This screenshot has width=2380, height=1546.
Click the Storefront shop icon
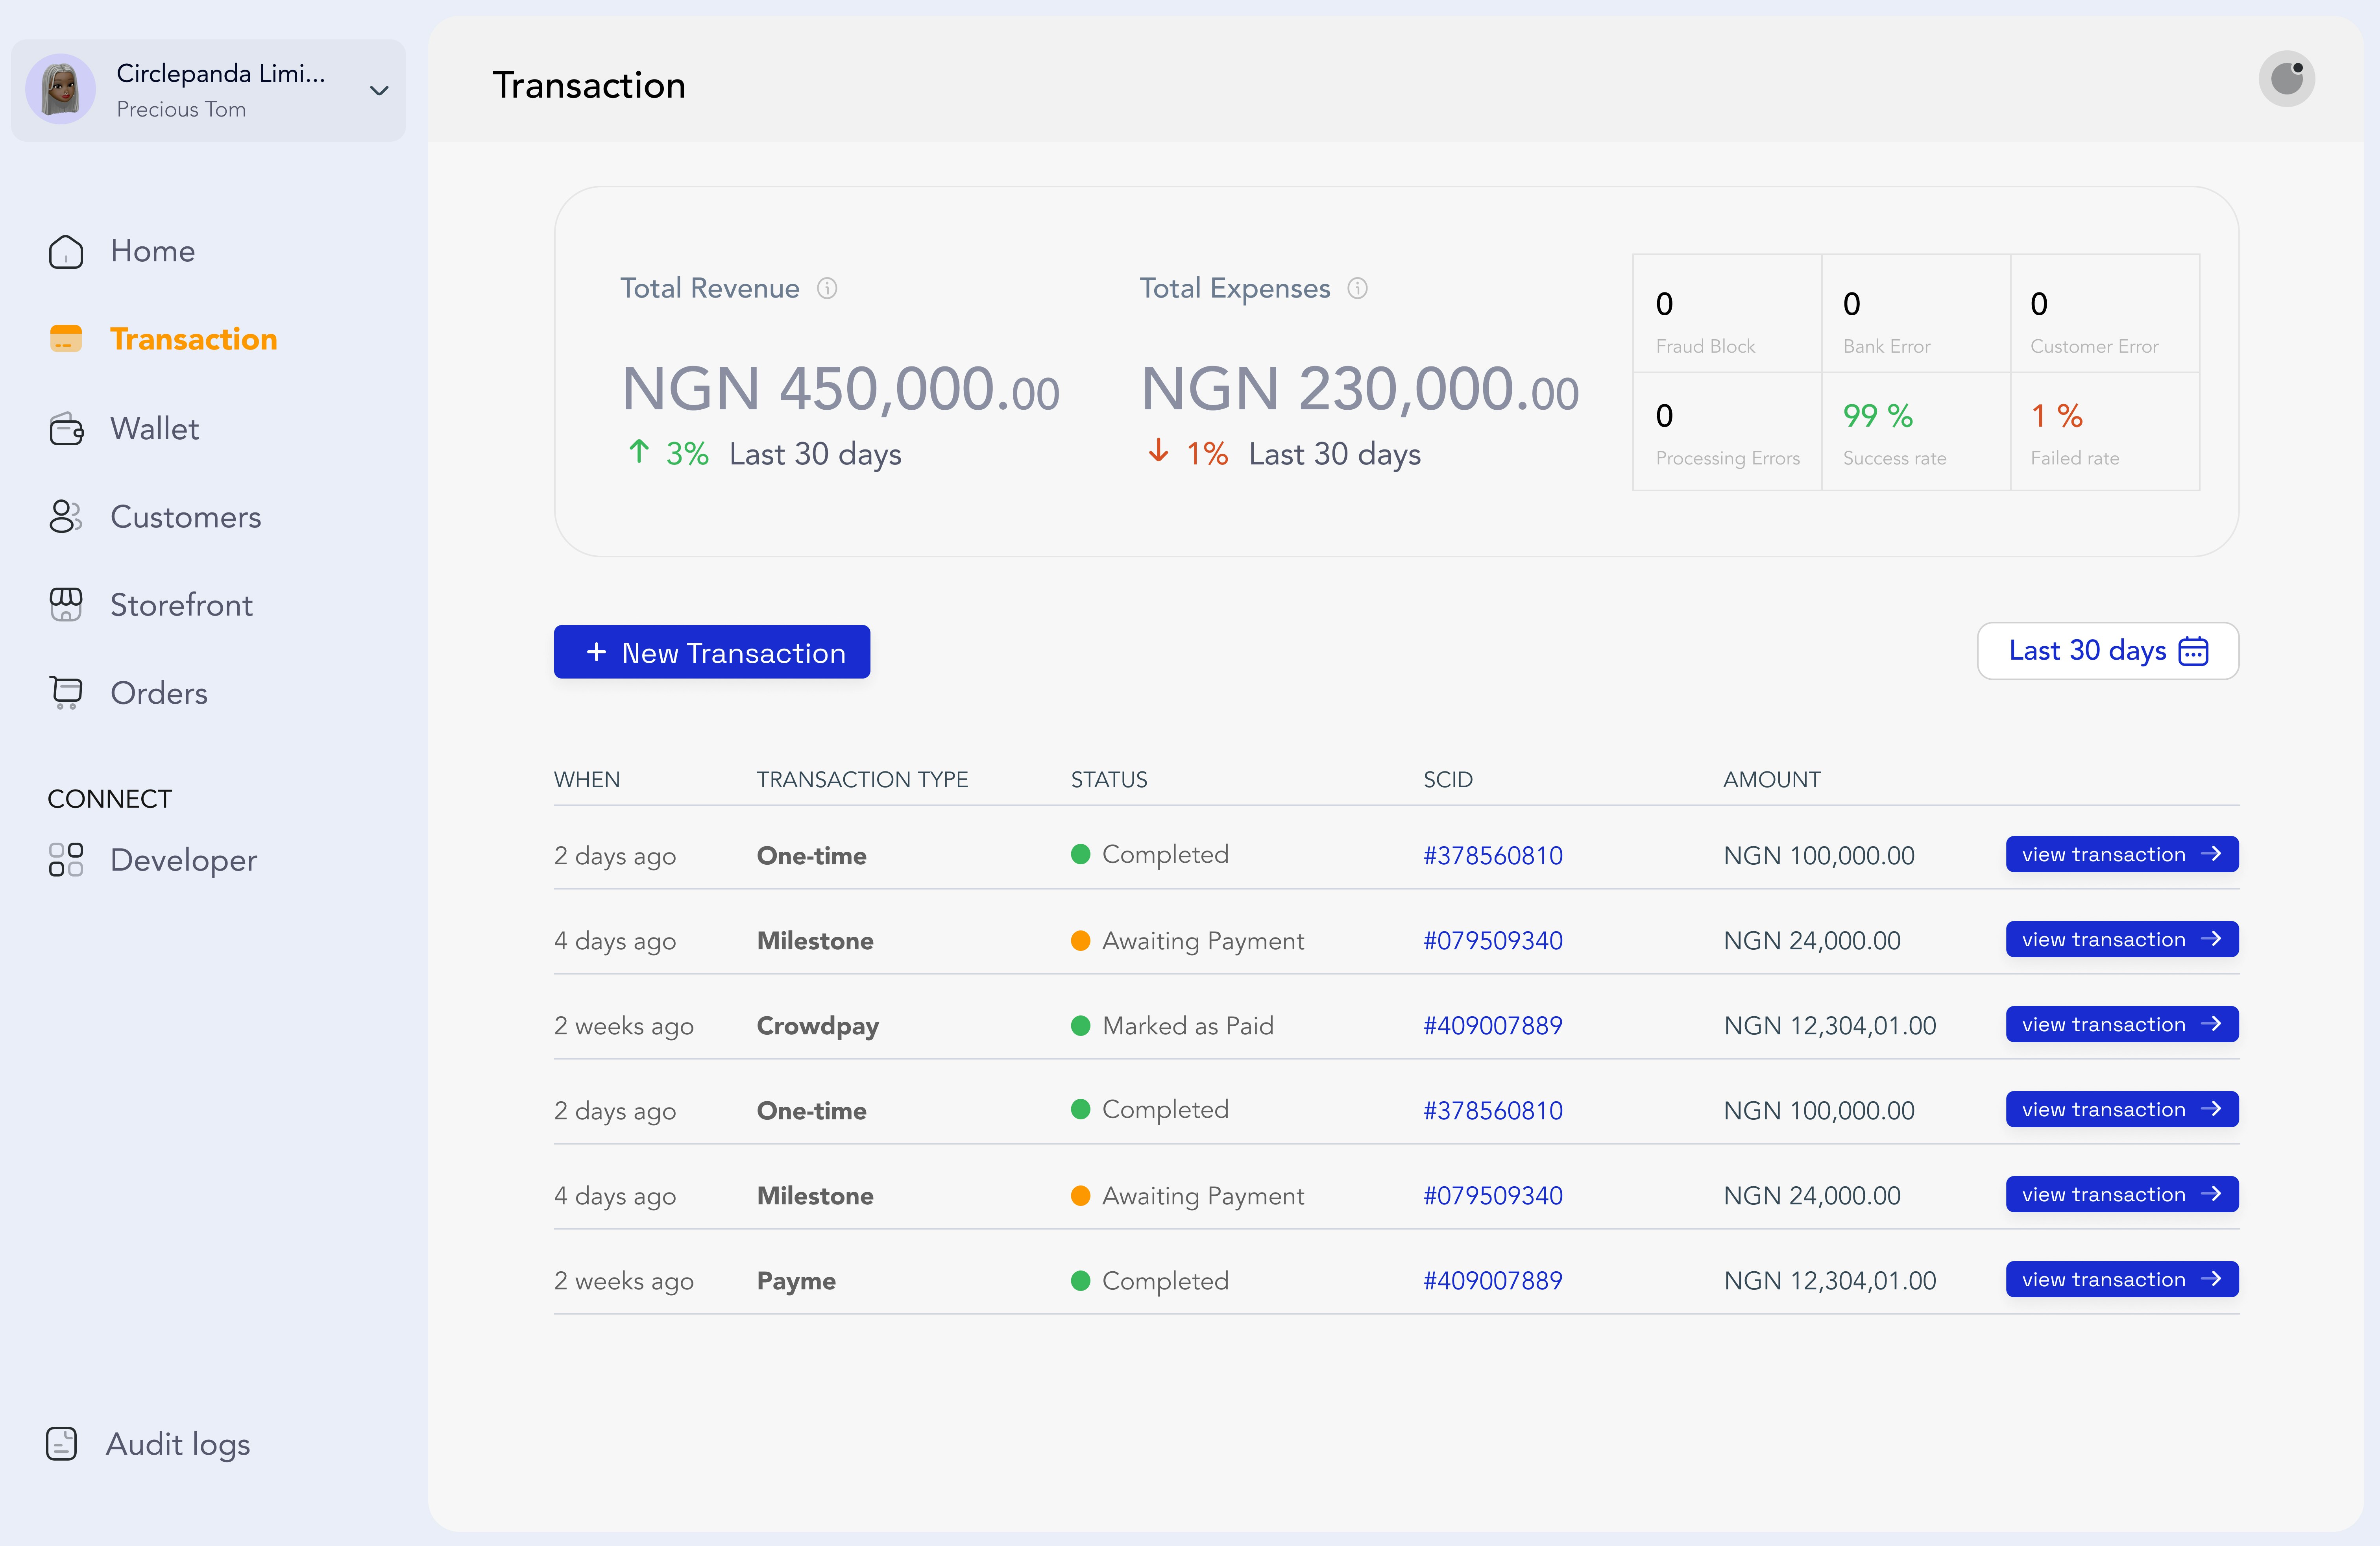click(66, 605)
